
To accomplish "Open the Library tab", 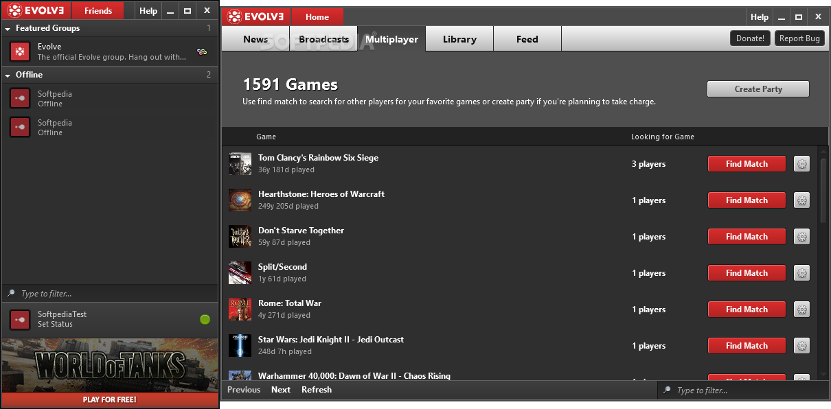I will coord(459,39).
